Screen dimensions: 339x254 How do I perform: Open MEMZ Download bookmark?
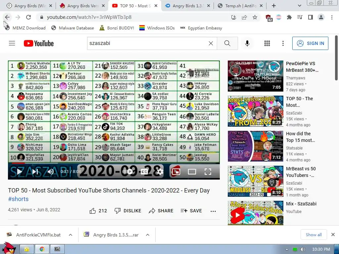pyautogui.click(x=25, y=28)
